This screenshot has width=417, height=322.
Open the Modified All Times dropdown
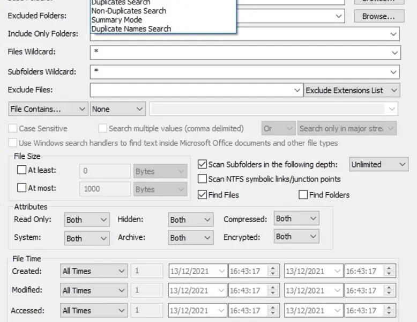pos(94,290)
